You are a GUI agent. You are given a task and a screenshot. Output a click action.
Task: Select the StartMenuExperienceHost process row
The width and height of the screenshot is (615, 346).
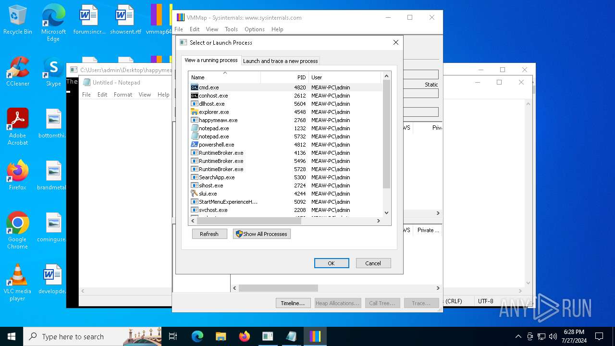[286, 202]
